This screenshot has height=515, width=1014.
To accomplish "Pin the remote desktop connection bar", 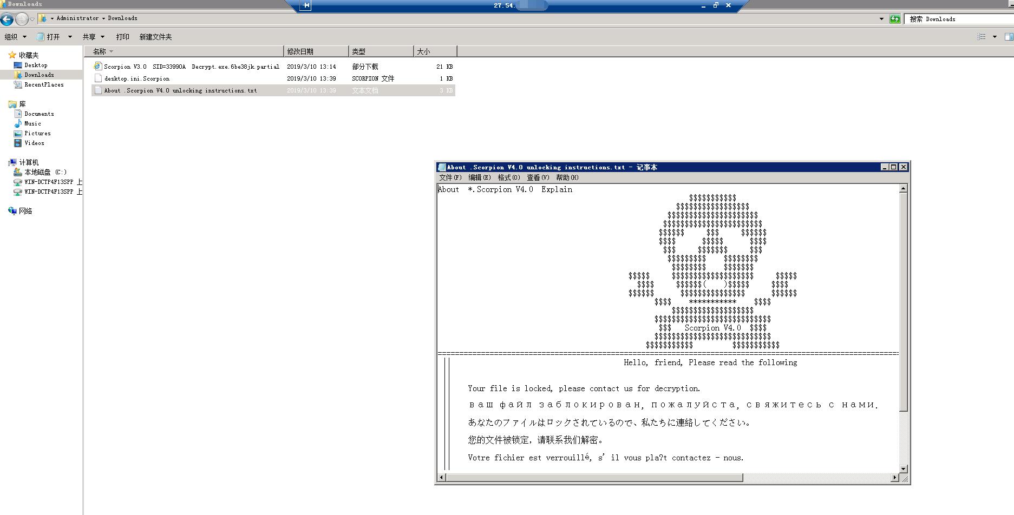I will coord(306,5).
